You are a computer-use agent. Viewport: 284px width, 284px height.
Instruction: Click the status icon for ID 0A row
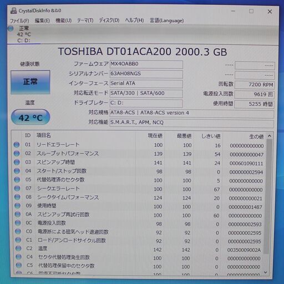[18, 215]
